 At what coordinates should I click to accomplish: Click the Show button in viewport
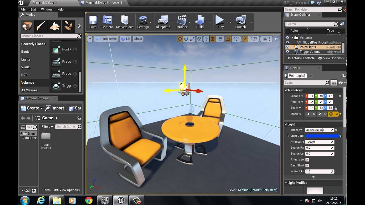[x=138, y=39]
